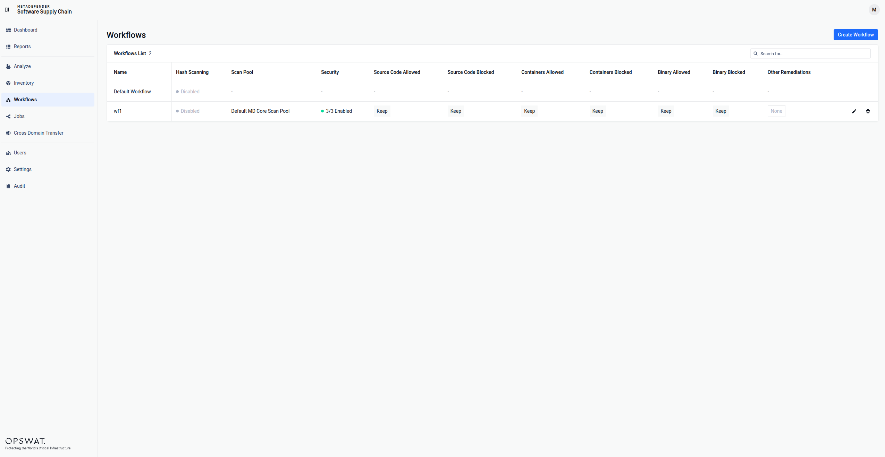
Task: Click the OPSWAT logo in the sidebar footer
Action: 38,443
